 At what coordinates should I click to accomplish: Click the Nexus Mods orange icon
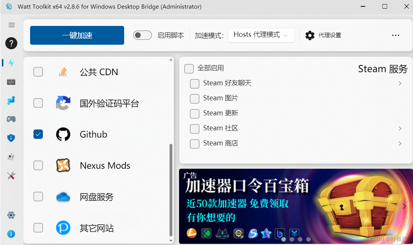pyautogui.click(x=63, y=165)
